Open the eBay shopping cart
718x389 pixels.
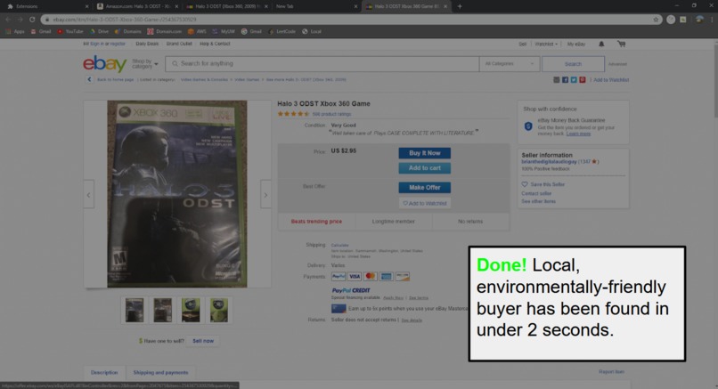coord(622,44)
